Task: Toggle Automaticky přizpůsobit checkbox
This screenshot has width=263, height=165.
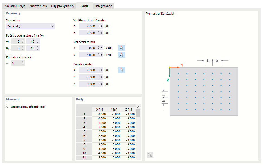Action: [8, 106]
